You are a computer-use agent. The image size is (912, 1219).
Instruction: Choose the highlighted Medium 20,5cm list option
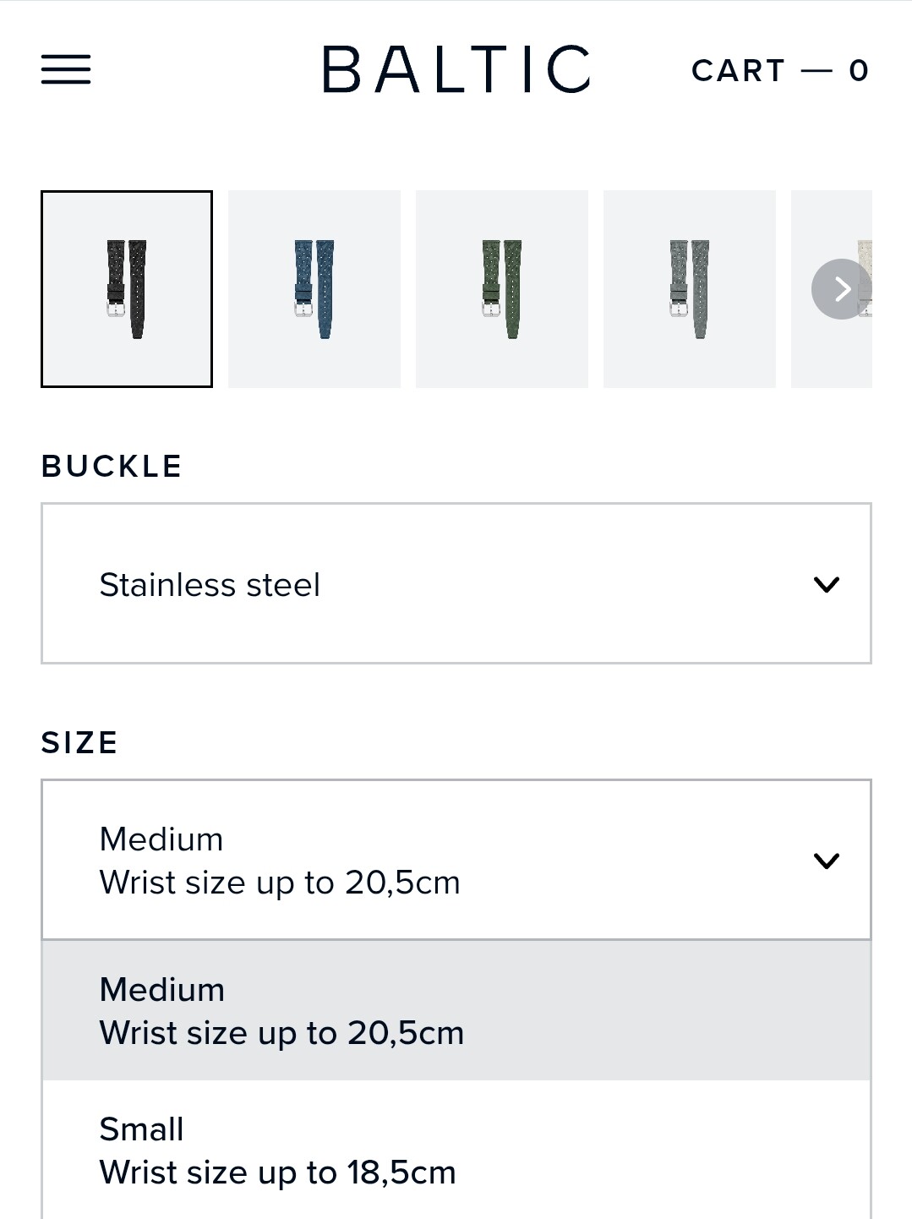click(x=456, y=1011)
